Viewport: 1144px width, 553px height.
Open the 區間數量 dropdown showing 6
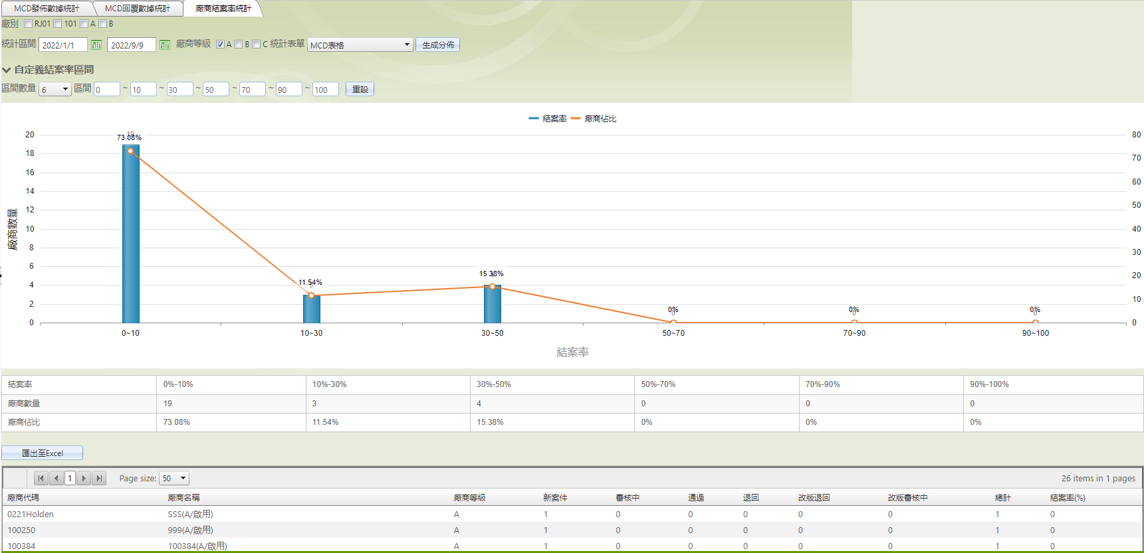[x=55, y=89]
